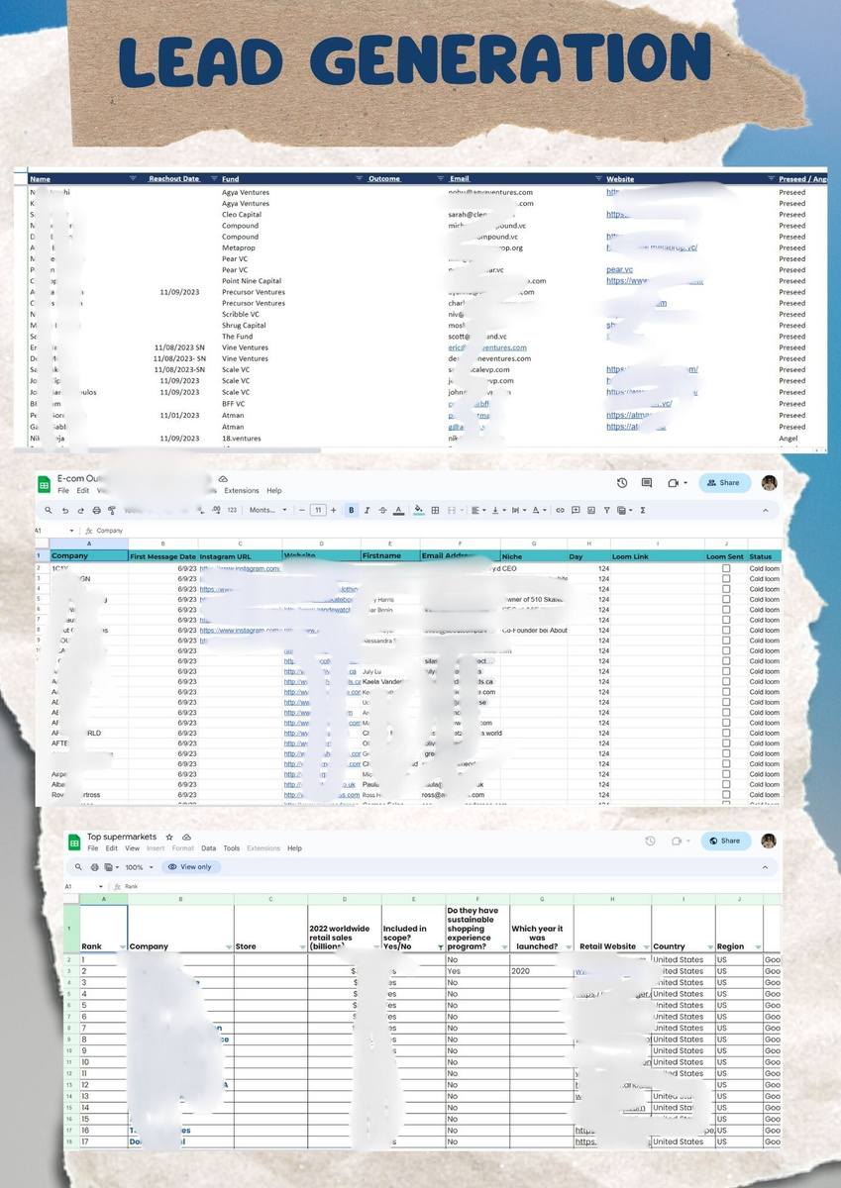Viewport: 841px width, 1188px height.
Task: Increase font size with the plus button
Action: pyautogui.click(x=335, y=510)
